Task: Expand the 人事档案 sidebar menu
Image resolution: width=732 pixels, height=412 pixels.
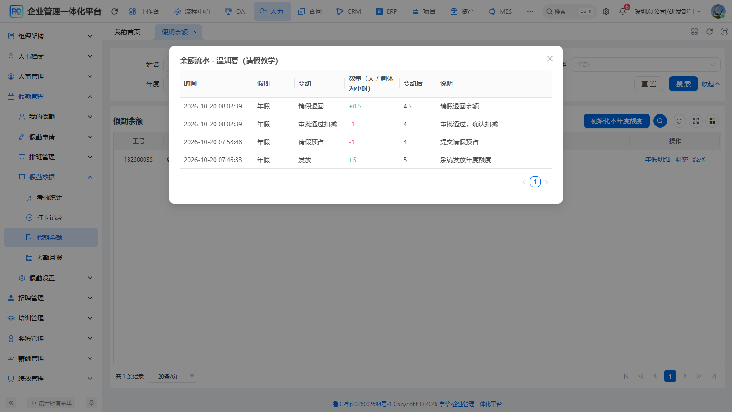Action: pyautogui.click(x=51, y=56)
